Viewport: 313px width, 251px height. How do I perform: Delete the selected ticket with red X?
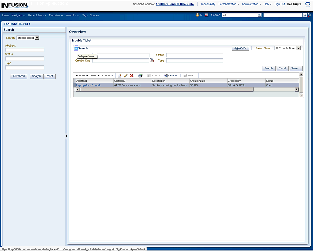[132, 75]
